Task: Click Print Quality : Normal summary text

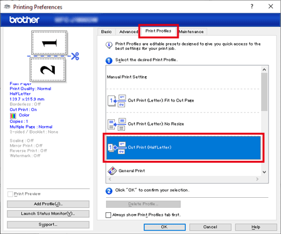Action: click(31, 89)
